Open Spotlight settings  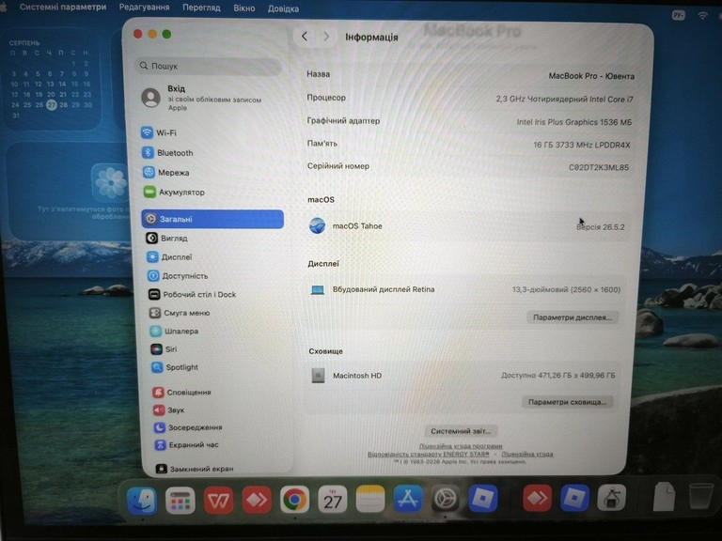175,367
